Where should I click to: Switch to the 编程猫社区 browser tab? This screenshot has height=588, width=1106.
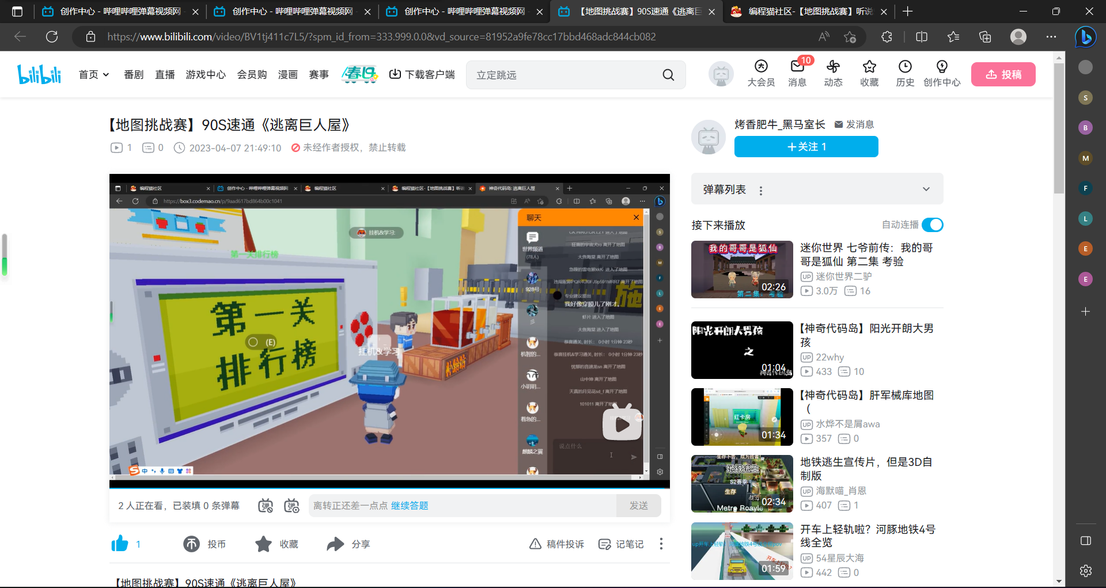(x=809, y=12)
